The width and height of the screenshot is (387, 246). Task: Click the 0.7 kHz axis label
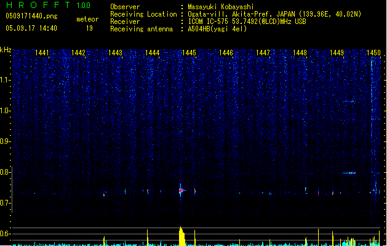click(5, 203)
